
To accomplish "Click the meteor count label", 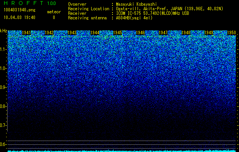I will (x=54, y=12).
